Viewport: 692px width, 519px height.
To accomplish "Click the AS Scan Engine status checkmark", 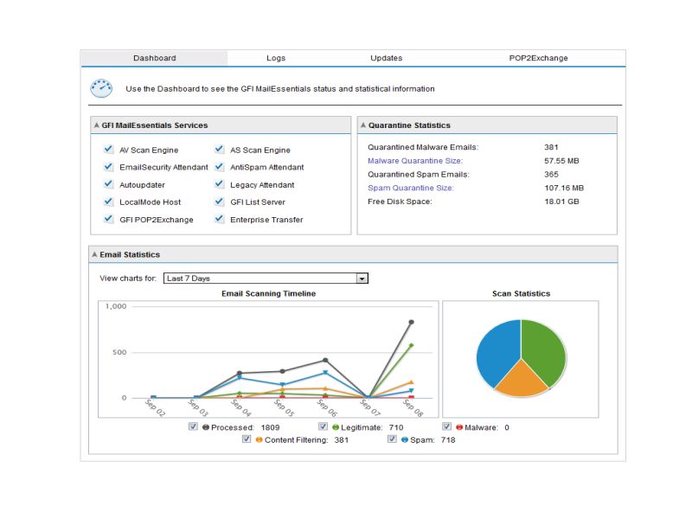I will tap(219, 149).
